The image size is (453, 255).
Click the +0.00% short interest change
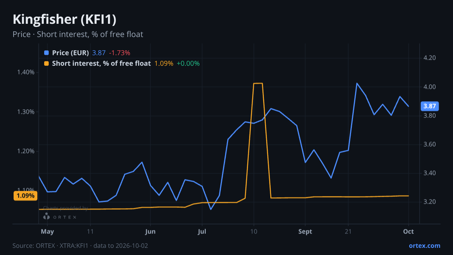point(188,63)
